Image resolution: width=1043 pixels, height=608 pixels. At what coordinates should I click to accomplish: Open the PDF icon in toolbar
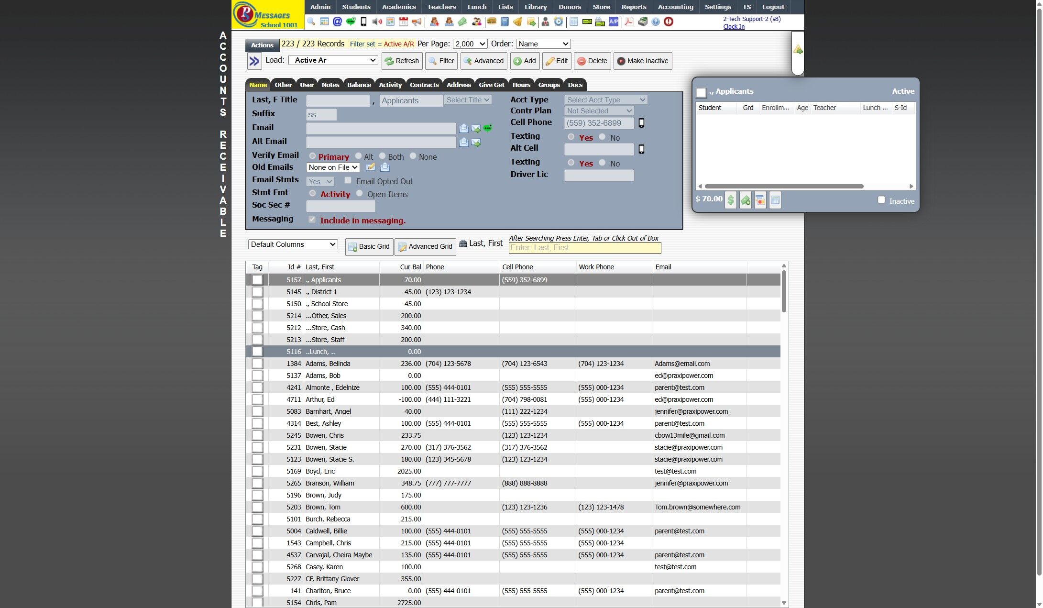tap(629, 22)
